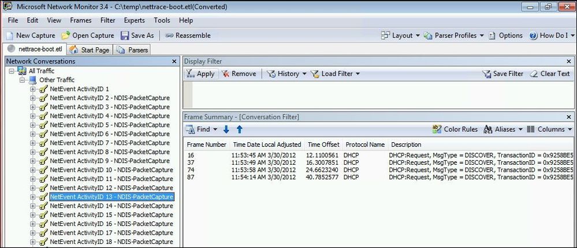The image size is (577, 248).
Task: Switch to the Start Page tab
Action: [90, 50]
